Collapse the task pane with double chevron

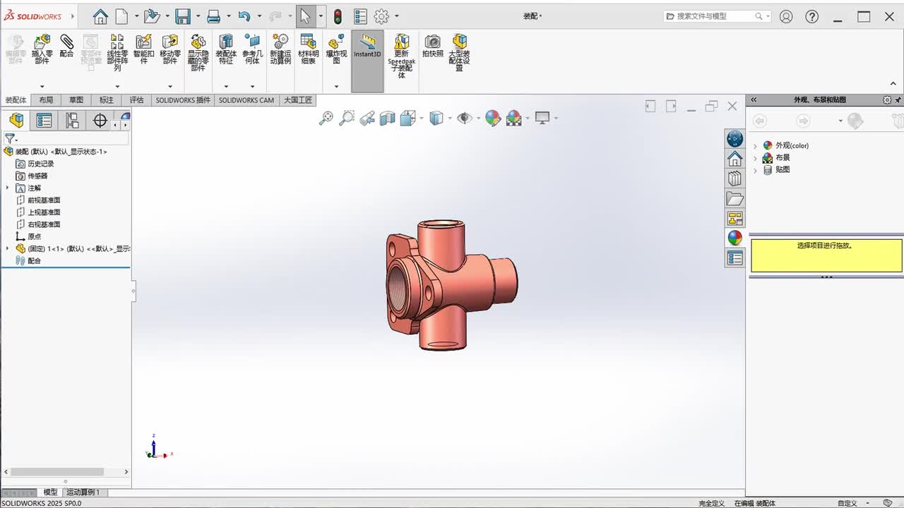tap(754, 100)
